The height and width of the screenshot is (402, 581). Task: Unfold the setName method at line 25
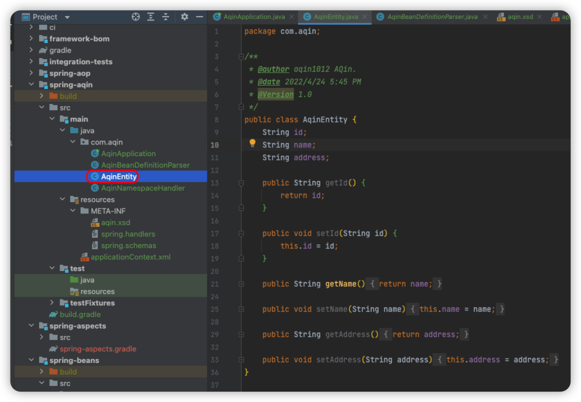[241, 309]
